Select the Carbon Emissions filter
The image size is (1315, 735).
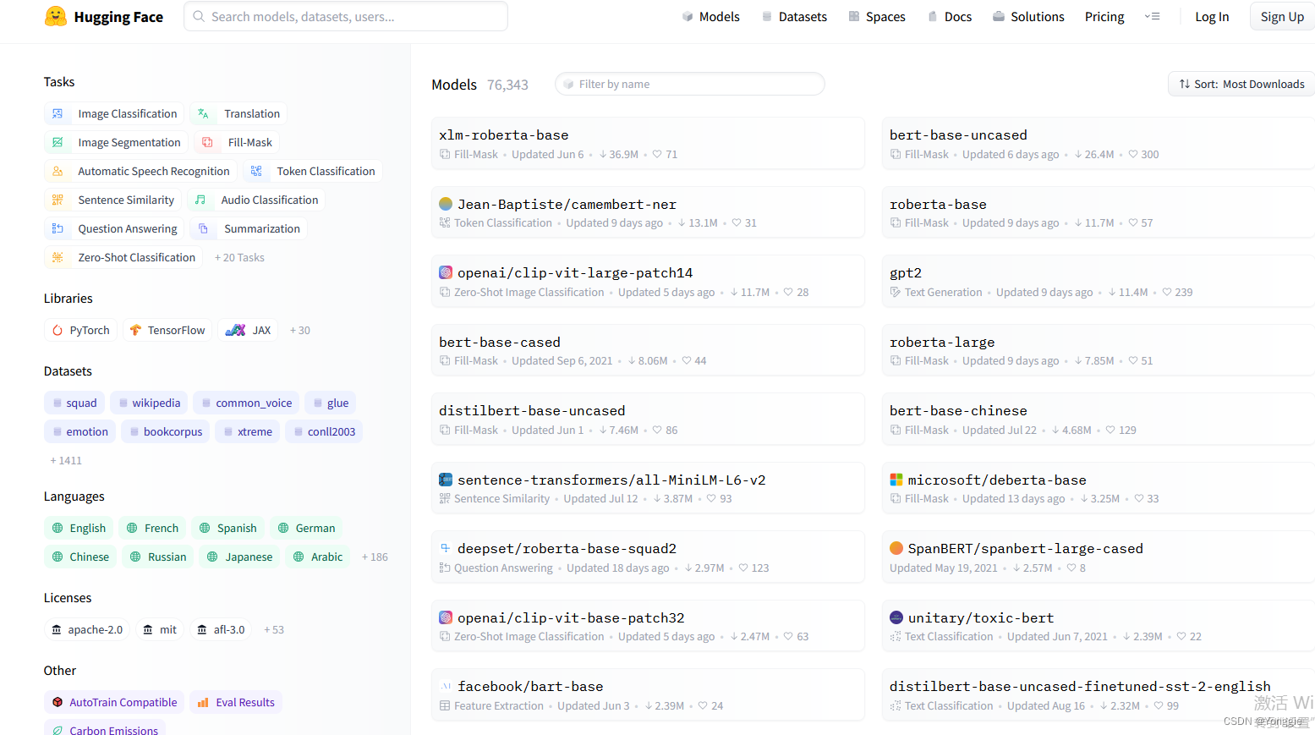(105, 729)
